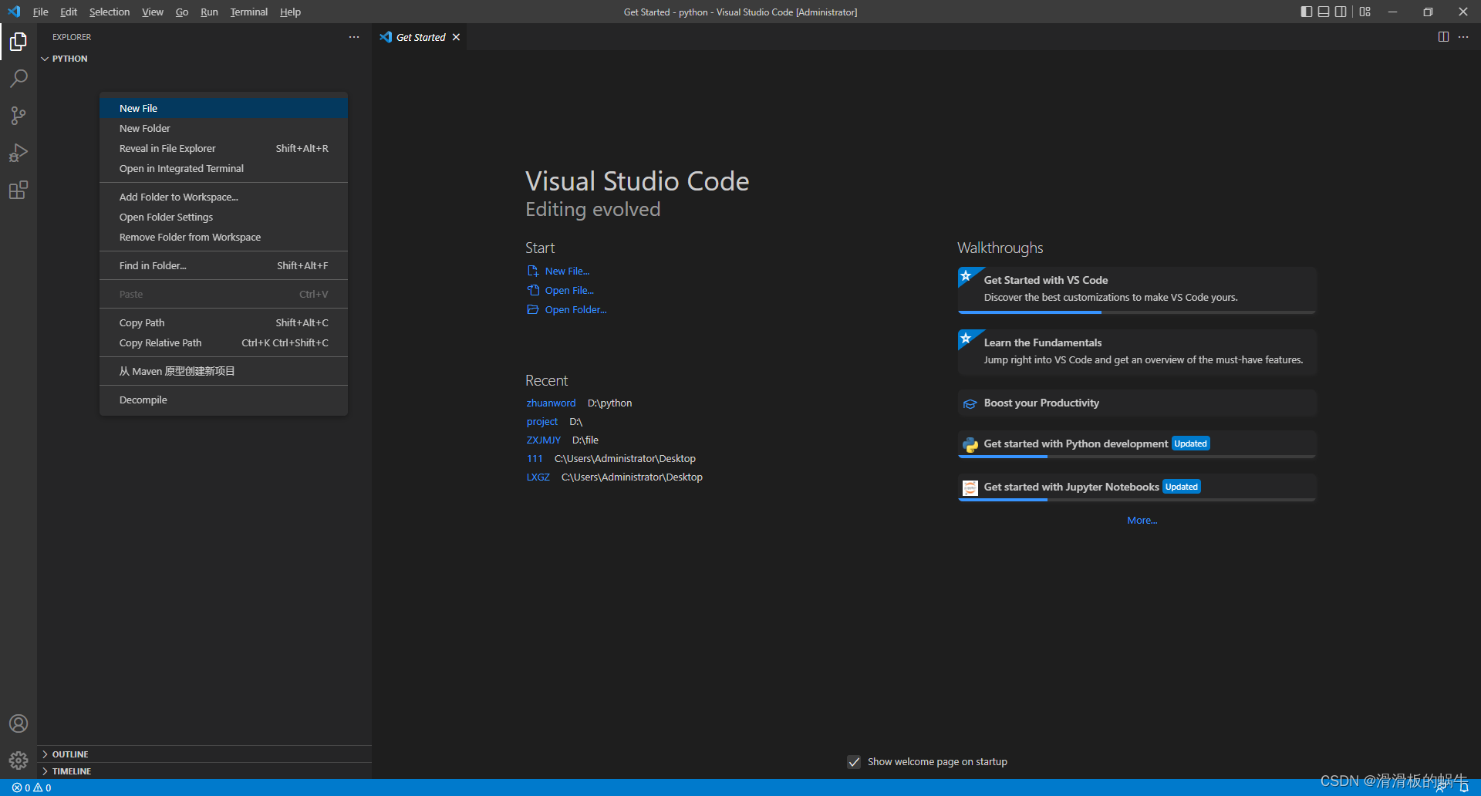Select Open Folder Settings

click(224, 218)
